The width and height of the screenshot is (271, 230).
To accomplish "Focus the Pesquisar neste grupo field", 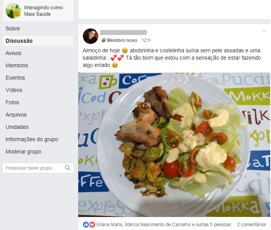I will (38, 168).
